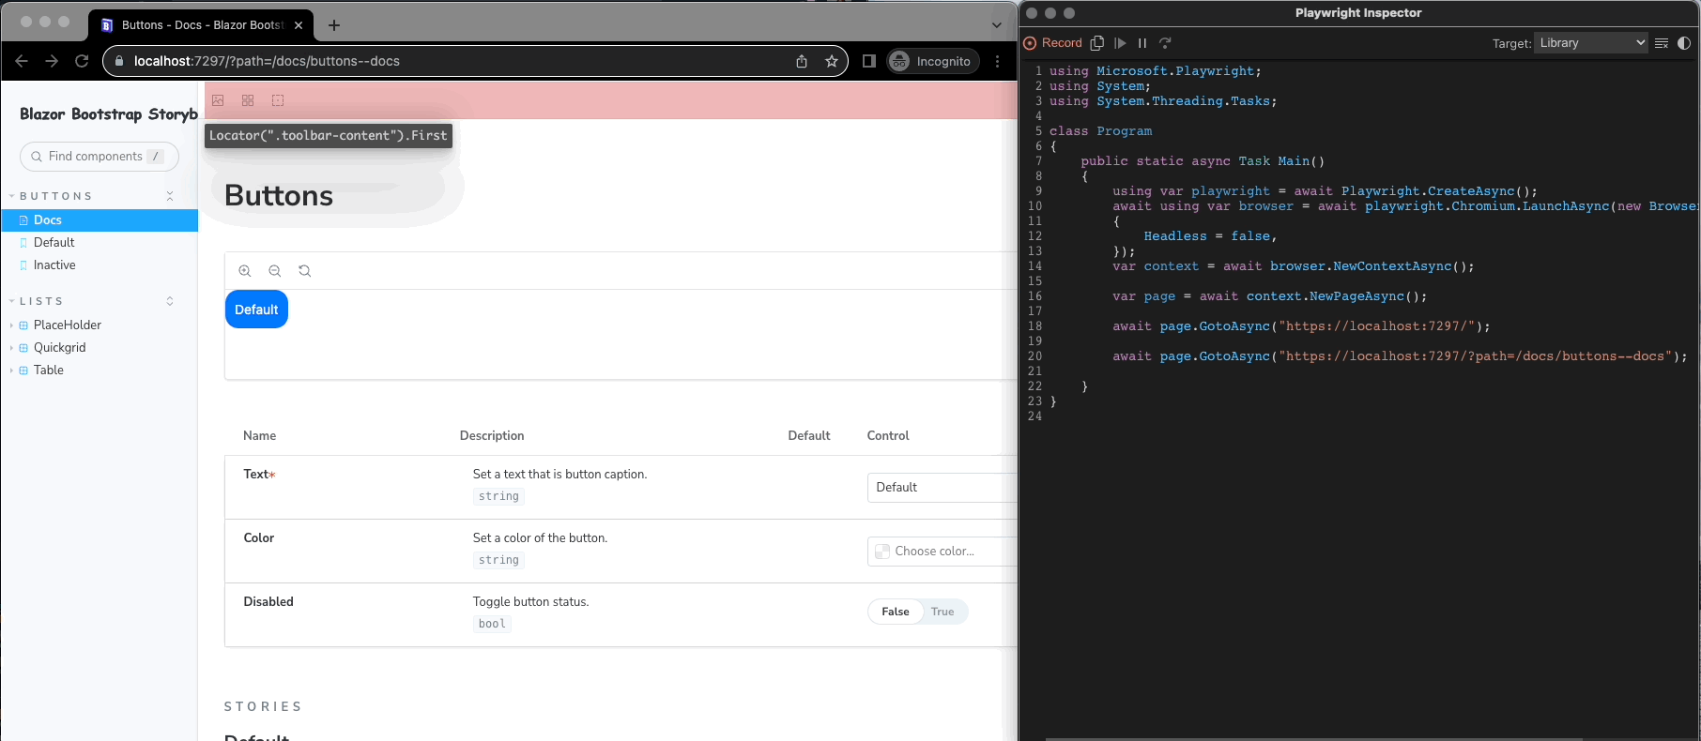Click the PlaceHolder component grid icon
1701x741 pixels.
pos(23,325)
